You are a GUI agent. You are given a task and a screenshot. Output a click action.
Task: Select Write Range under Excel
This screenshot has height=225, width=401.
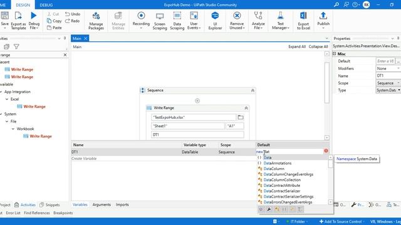tap(34, 106)
